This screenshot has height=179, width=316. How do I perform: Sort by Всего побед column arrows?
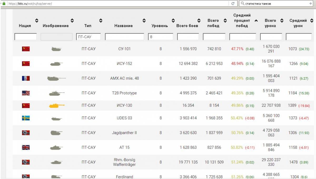[225, 21]
